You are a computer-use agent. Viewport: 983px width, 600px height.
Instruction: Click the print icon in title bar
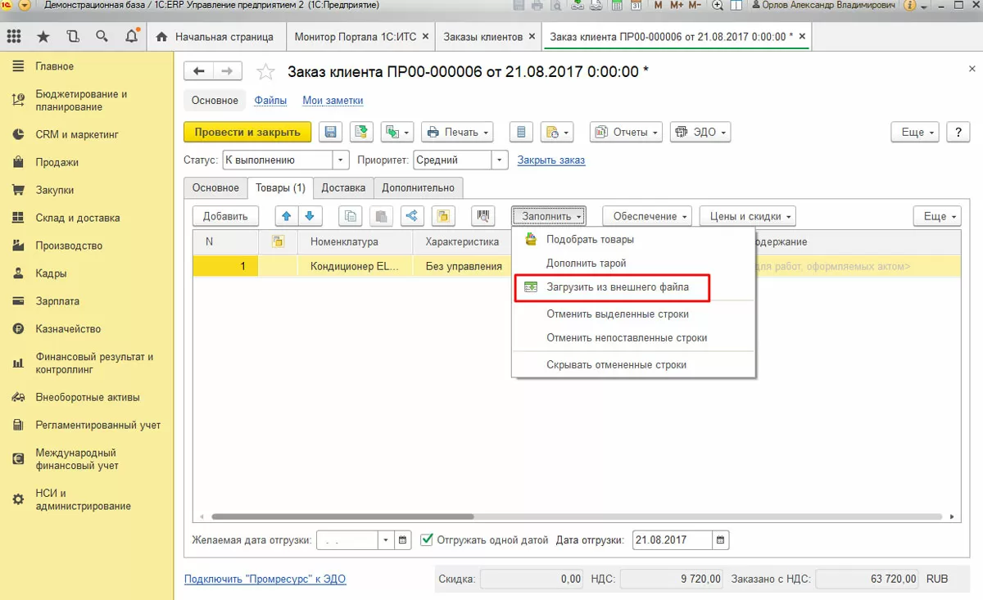tap(537, 6)
